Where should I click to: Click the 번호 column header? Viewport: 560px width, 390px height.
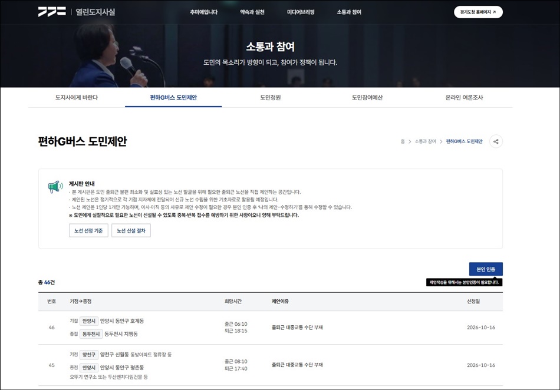click(x=52, y=302)
